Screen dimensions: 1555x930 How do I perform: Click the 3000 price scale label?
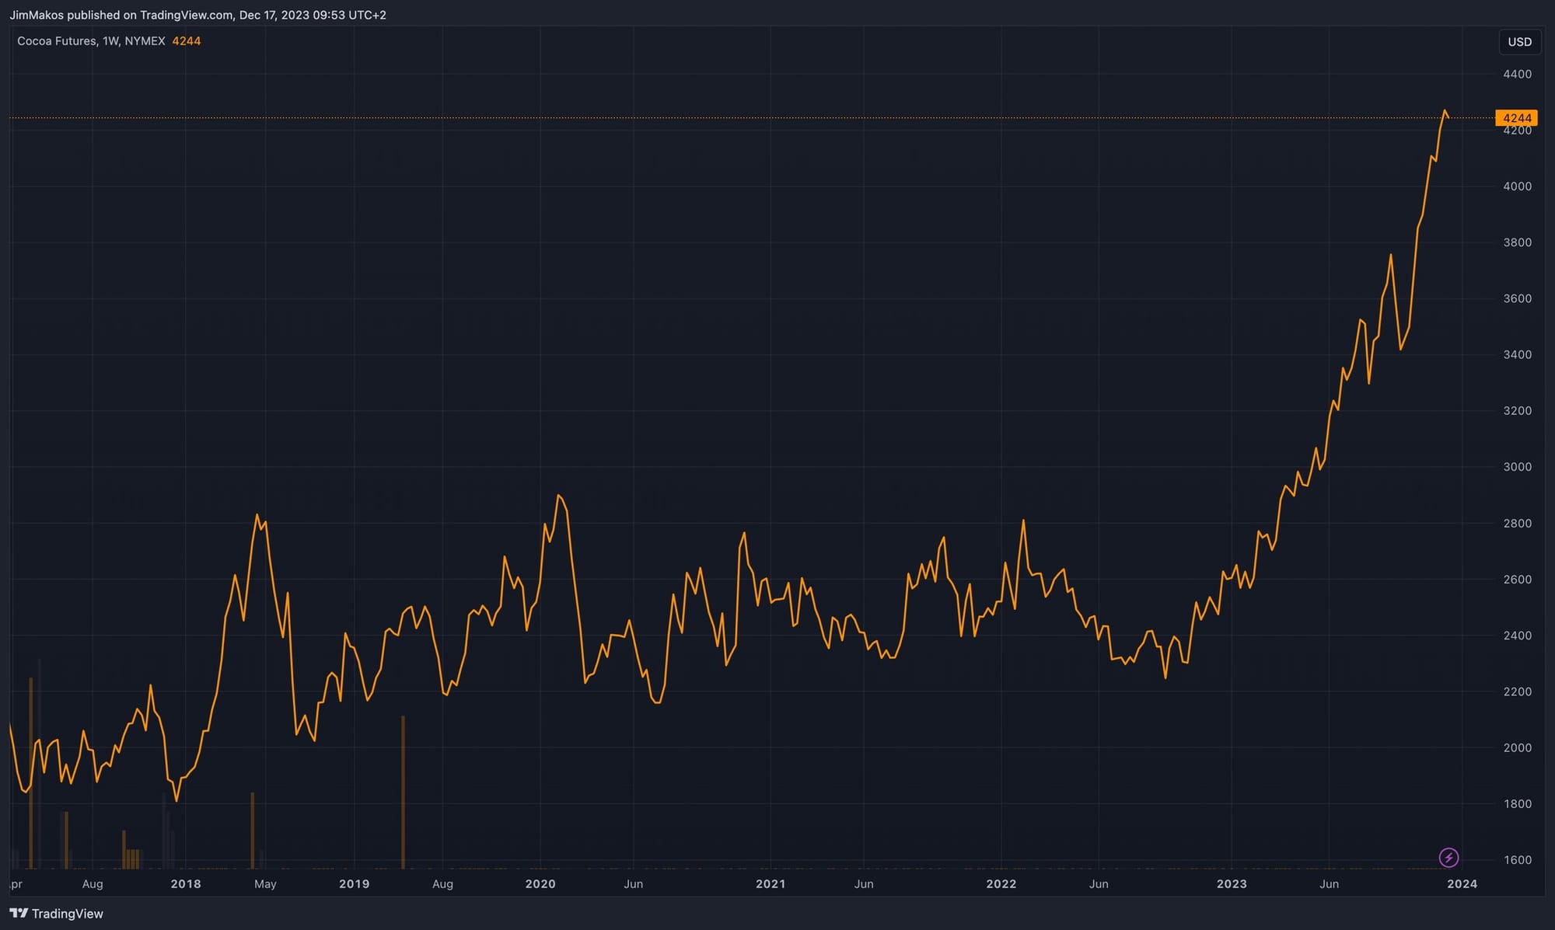[x=1517, y=467]
